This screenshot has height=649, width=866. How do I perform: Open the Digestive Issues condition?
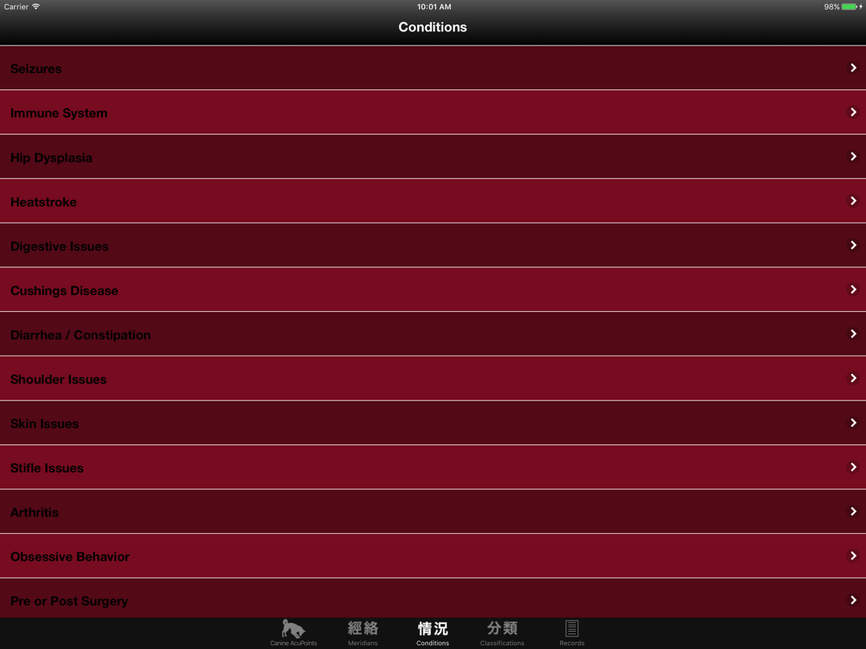[433, 245]
